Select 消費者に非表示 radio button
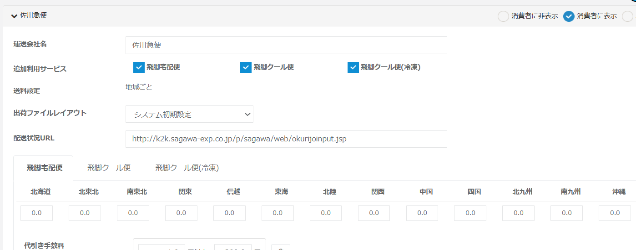This screenshot has width=636, height=250. tap(503, 16)
